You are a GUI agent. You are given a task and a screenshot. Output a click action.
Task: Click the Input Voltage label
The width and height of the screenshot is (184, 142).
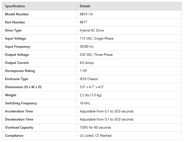pyautogui.click(x=16, y=38)
